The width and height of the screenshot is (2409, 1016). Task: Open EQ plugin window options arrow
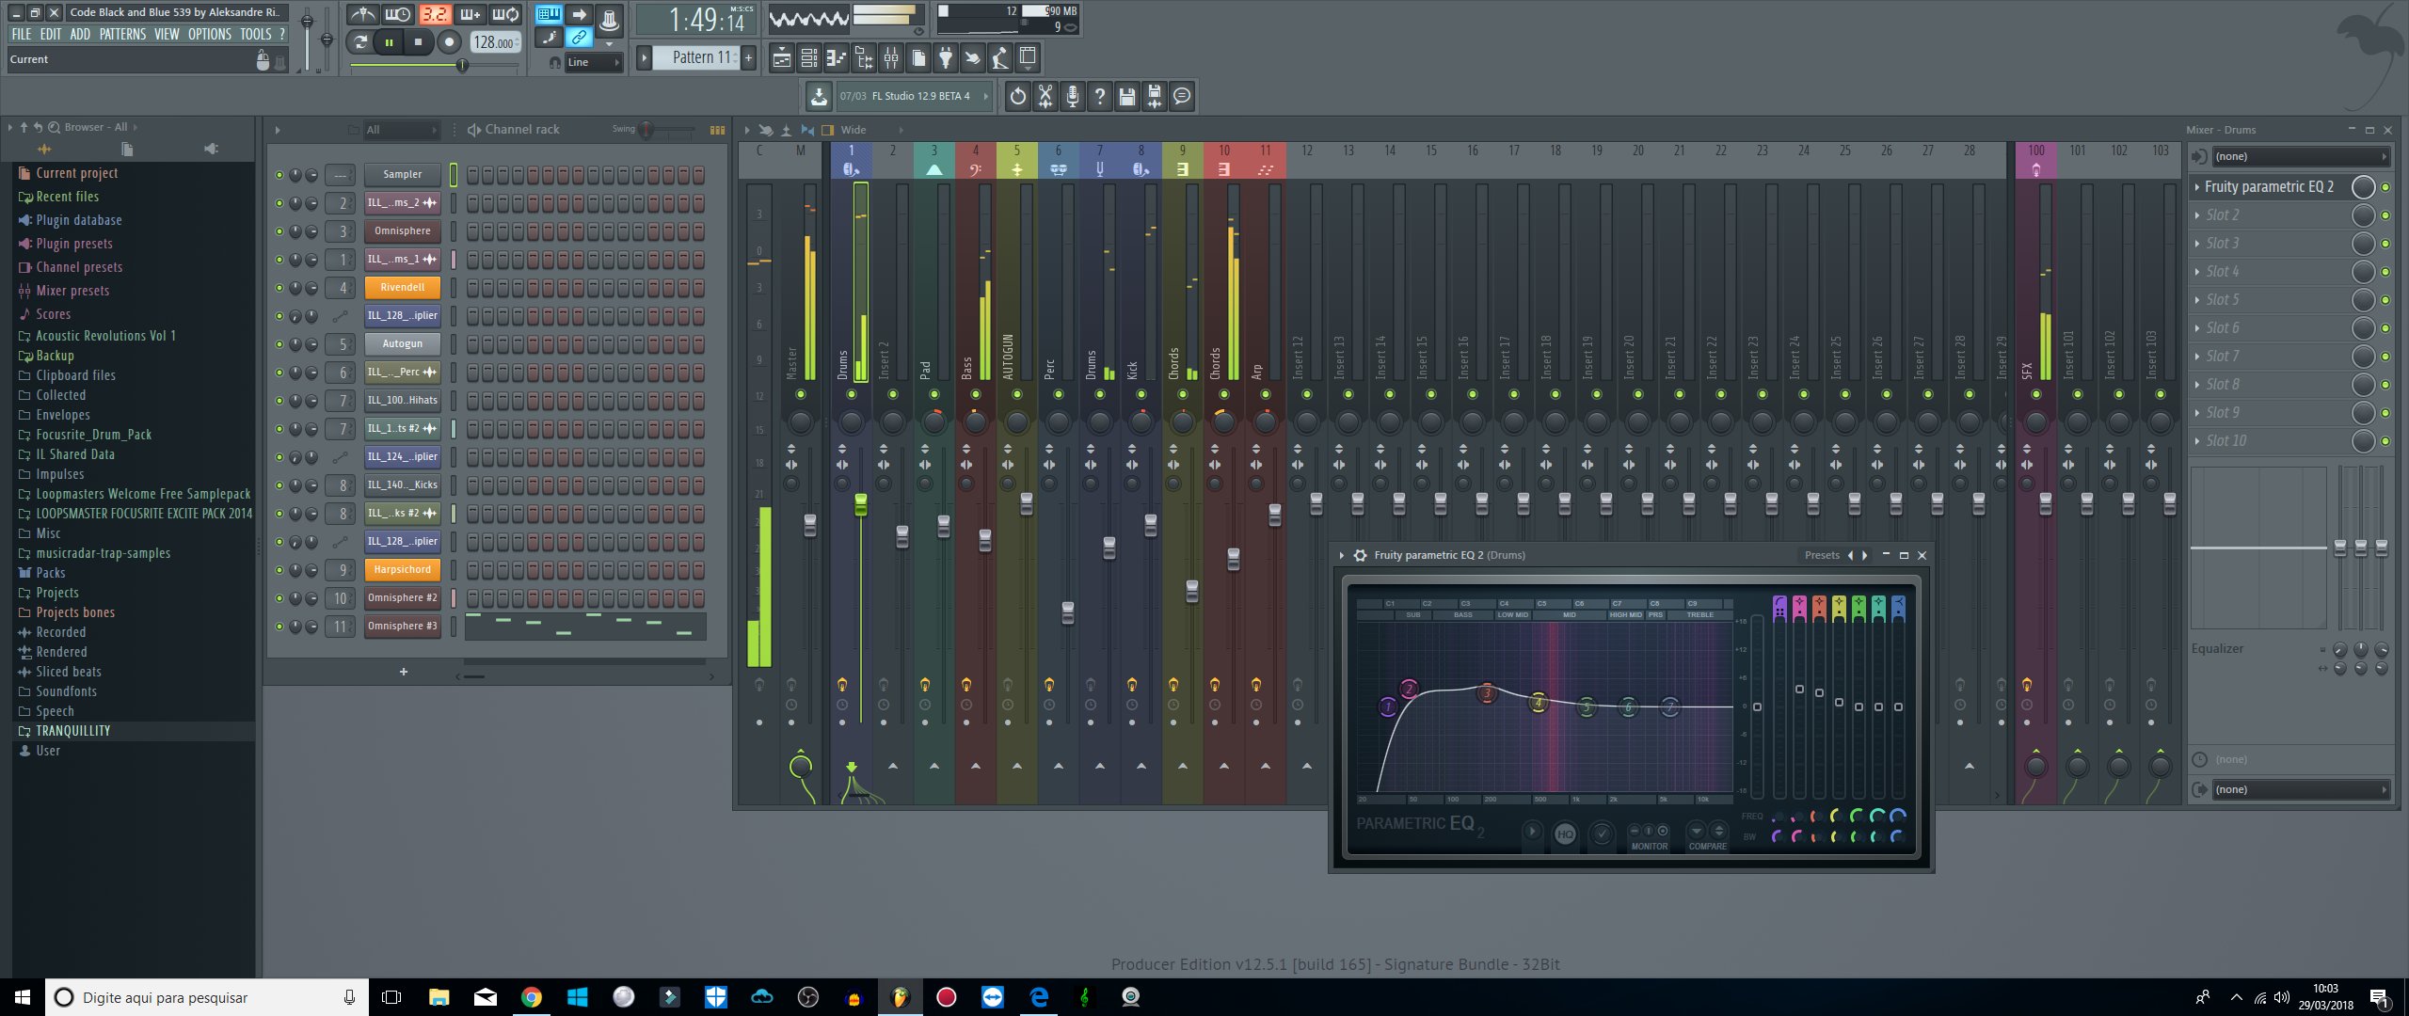(1341, 555)
